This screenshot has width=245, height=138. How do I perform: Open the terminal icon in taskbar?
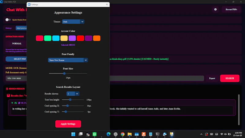[x=157, y=134]
